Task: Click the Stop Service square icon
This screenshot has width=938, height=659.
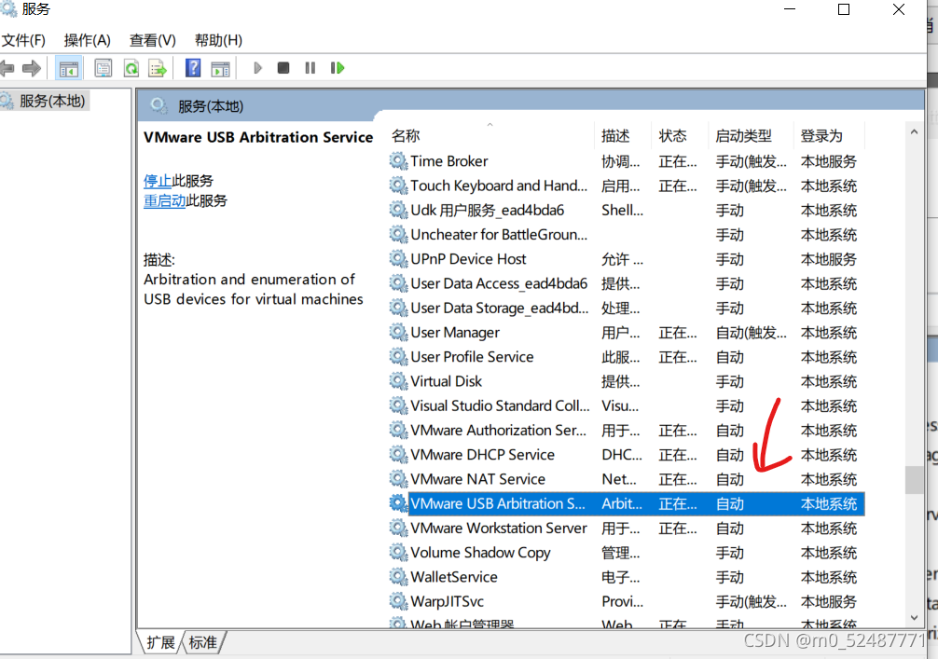Action: coord(283,68)
